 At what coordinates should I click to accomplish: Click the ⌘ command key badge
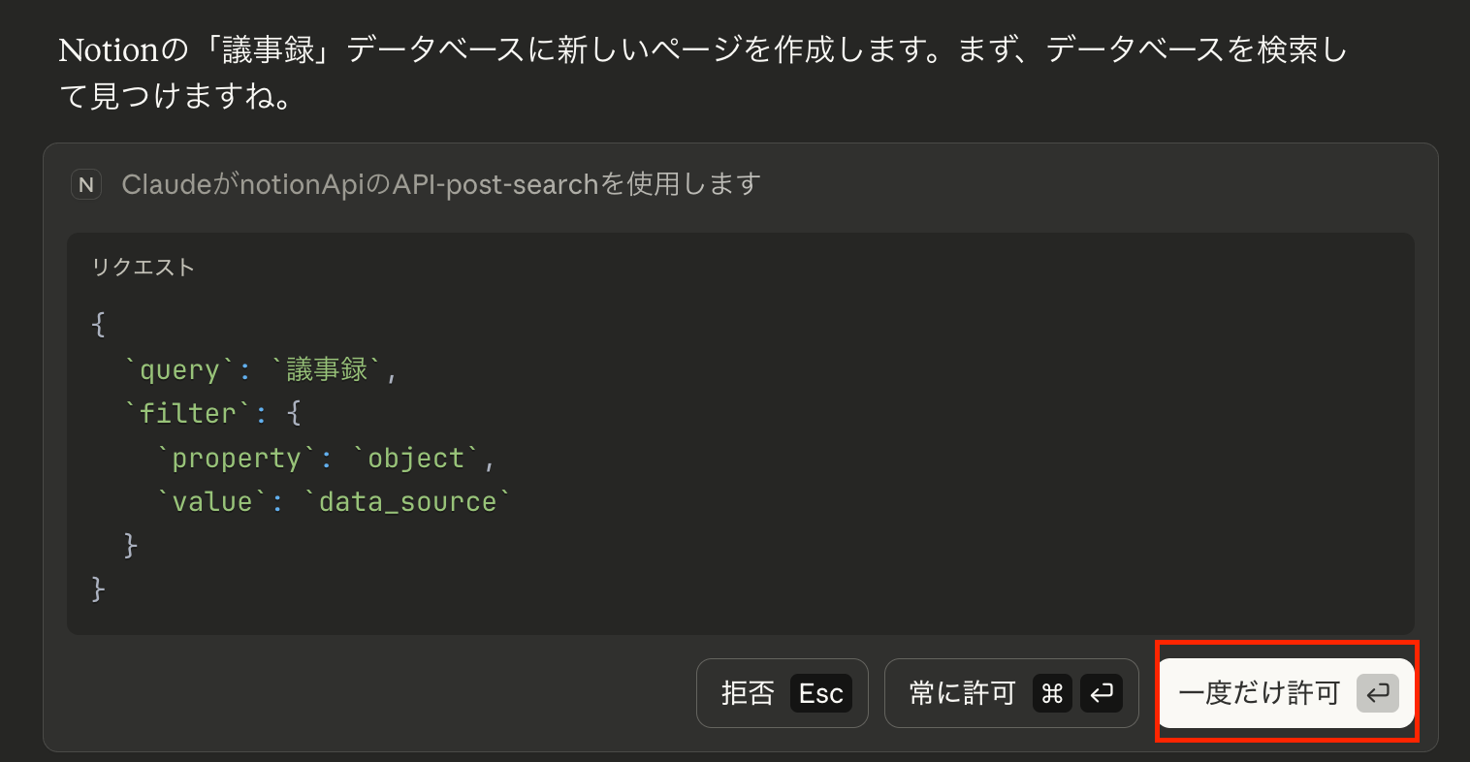pos(1052,693)
